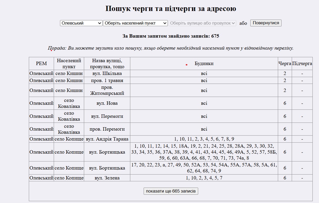Image resolution: width=319 pixels, height=203 pixels.
Task: Click the found records count text '675'
Action: tap(215, 36)
